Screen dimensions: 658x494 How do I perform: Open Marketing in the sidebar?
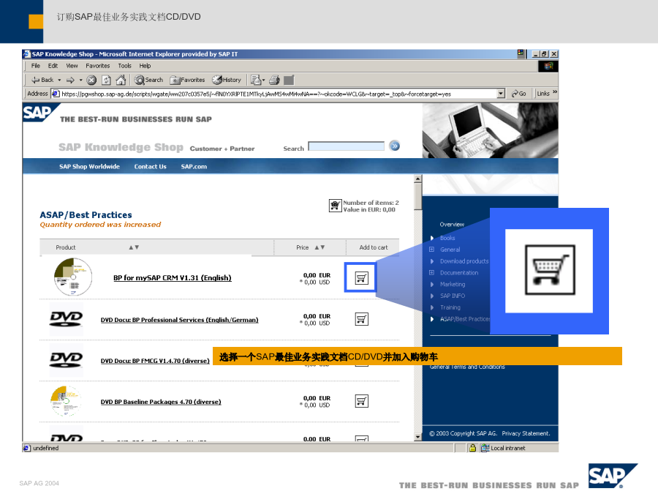click(x=453, y=285)
